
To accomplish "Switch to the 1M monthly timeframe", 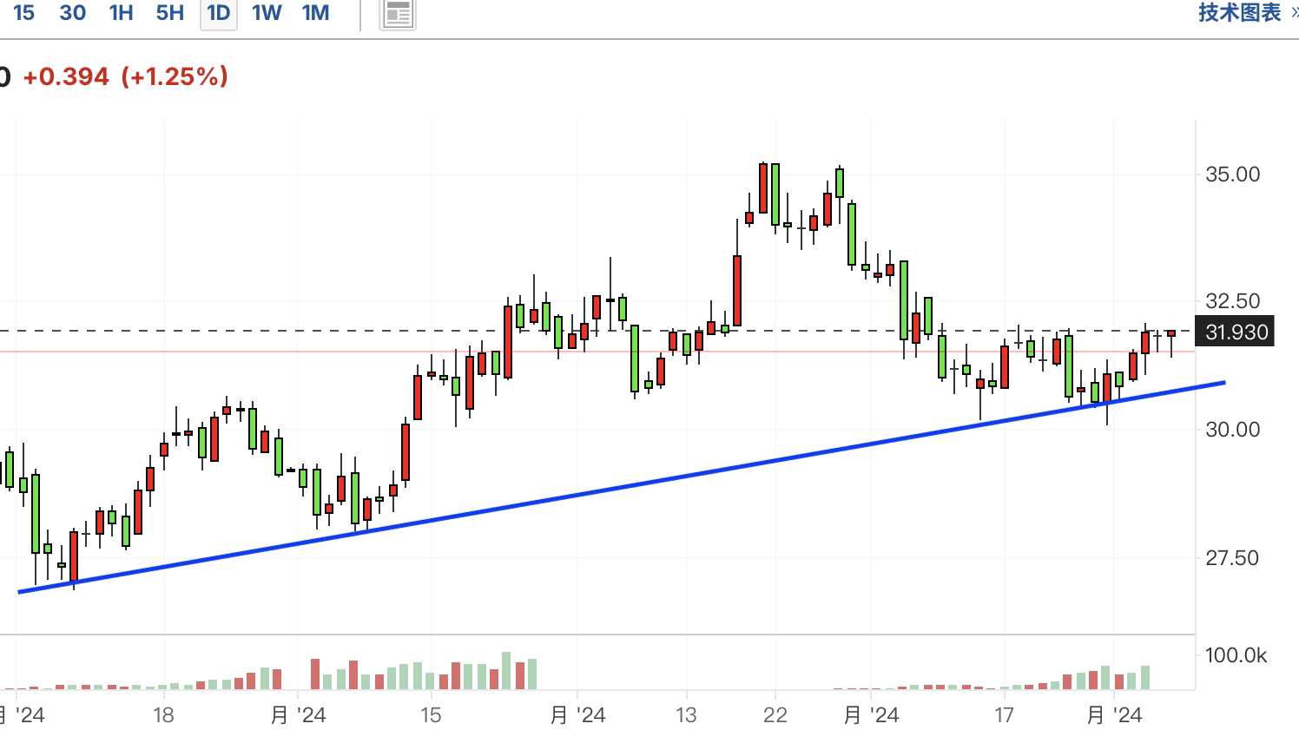I will (x=316, y=13).
